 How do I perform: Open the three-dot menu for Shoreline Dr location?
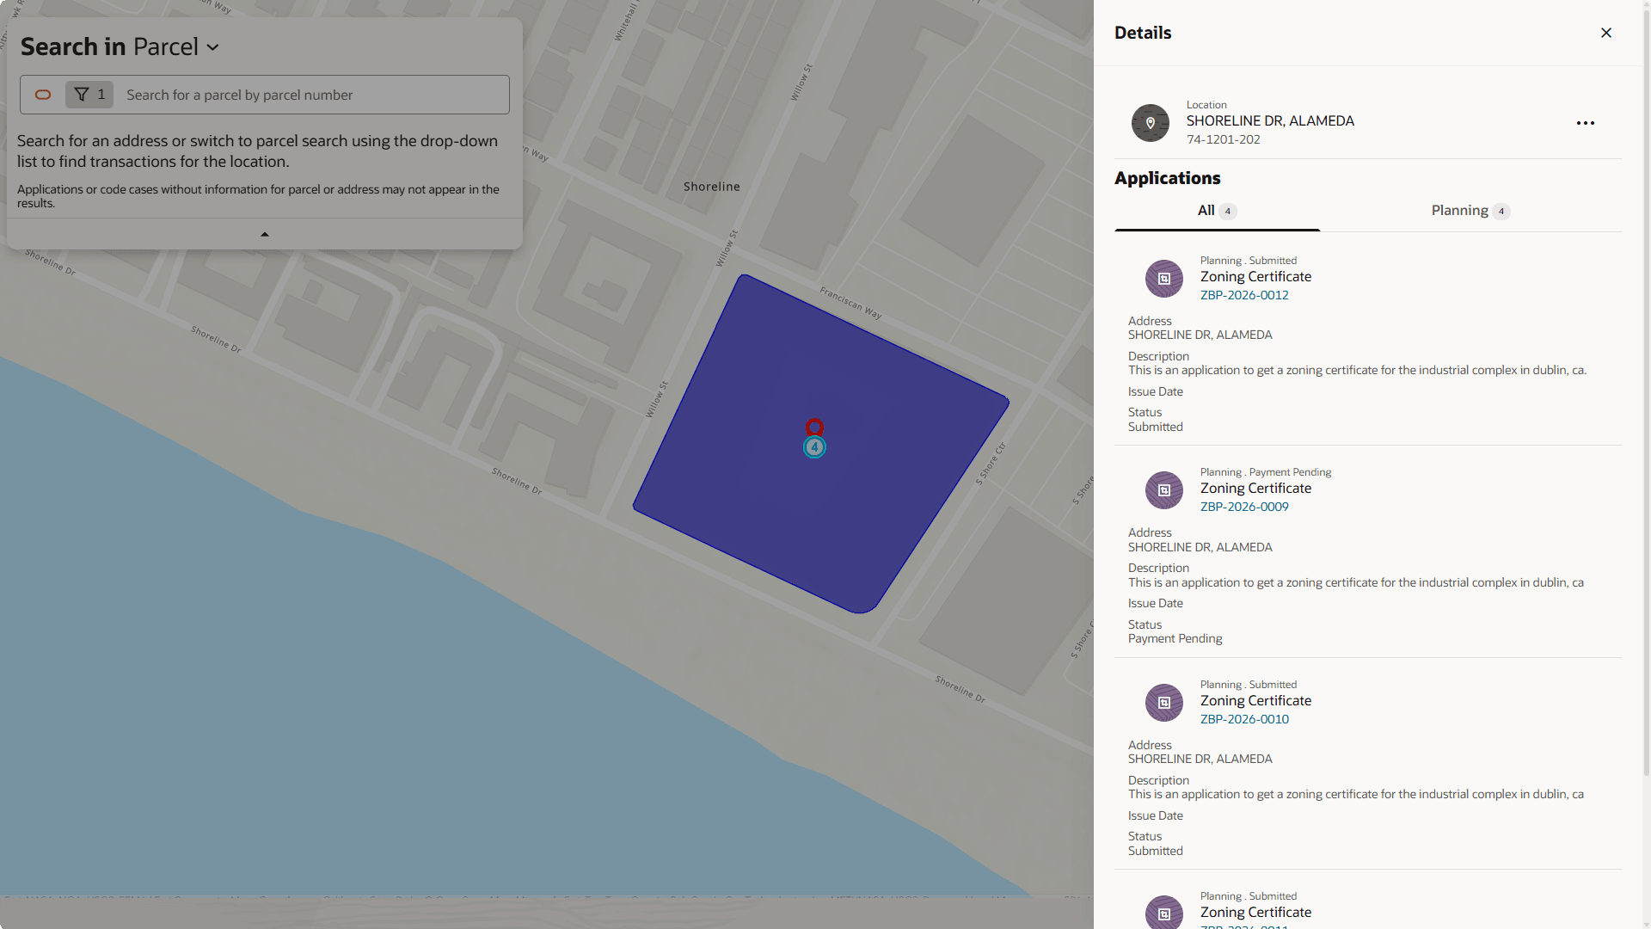pyautogui.click(x=1586, y=123)
